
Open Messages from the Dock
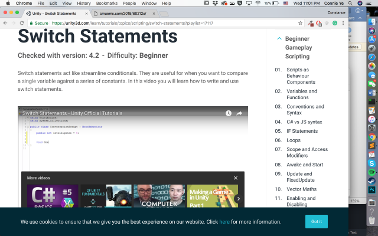tap(372, 75)
